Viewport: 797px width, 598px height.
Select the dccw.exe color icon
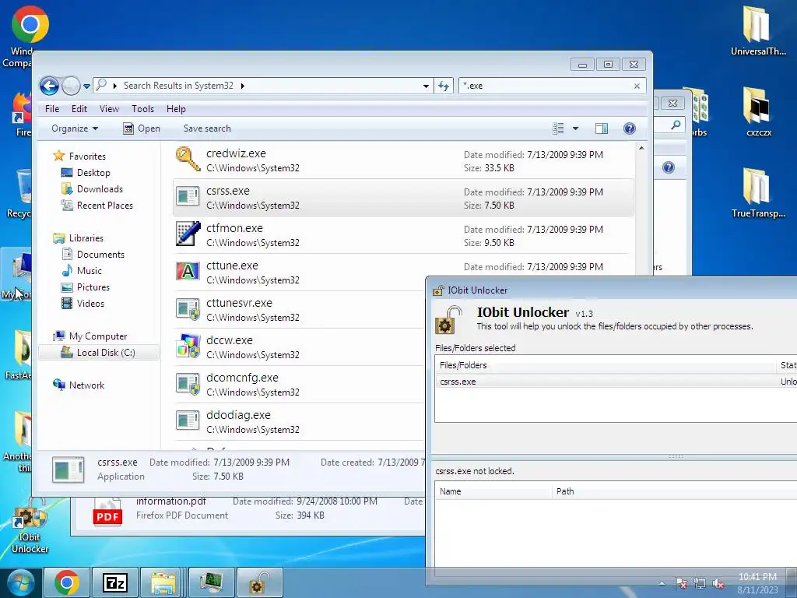pyautogui.click(x=188, y=346)
